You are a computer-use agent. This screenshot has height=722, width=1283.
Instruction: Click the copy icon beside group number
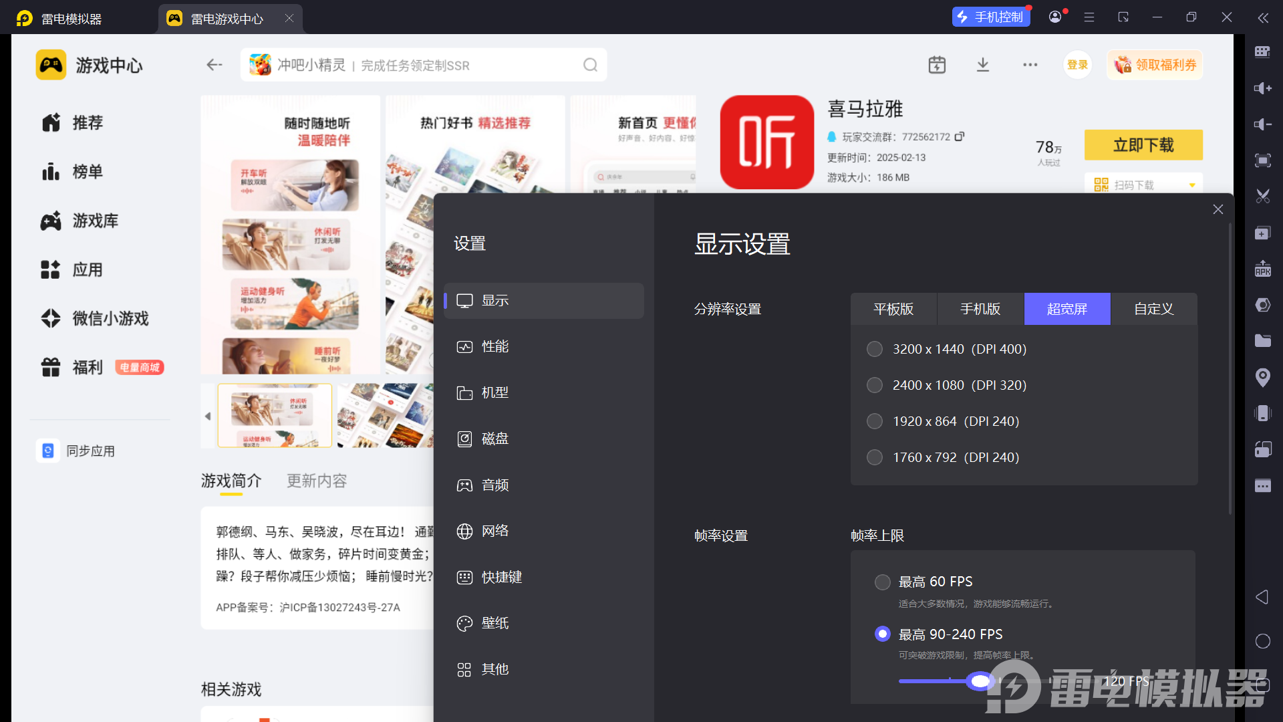pyautogui.click(x=960, y=136)
